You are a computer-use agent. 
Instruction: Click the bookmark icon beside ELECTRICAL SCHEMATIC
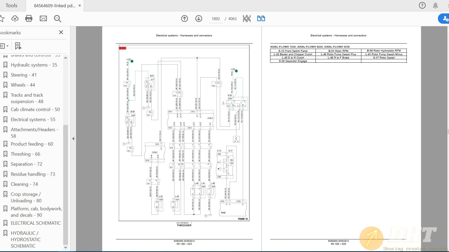tap(5, 223)
